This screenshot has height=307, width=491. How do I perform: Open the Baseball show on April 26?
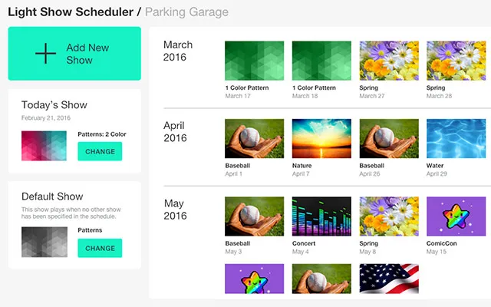[x=389, y=138]
